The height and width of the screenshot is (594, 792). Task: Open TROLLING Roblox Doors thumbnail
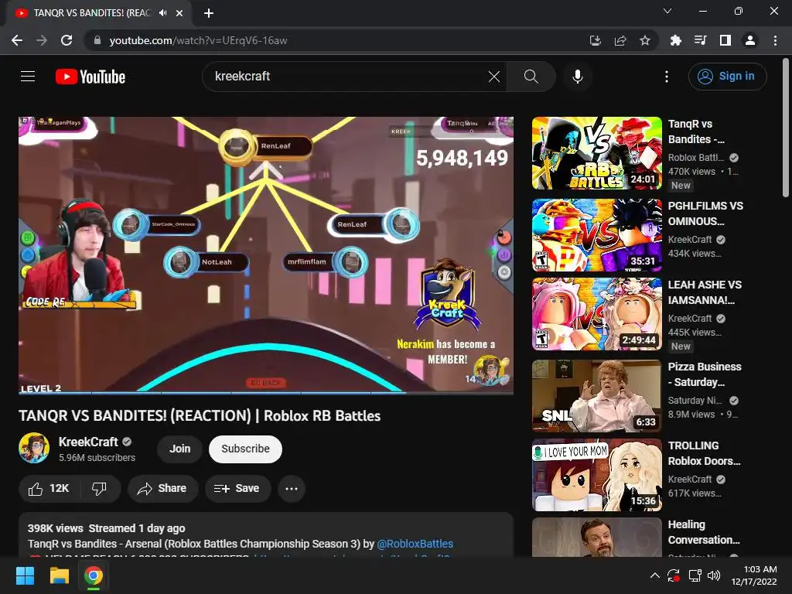pyautogui.click(x=596, y=475)
